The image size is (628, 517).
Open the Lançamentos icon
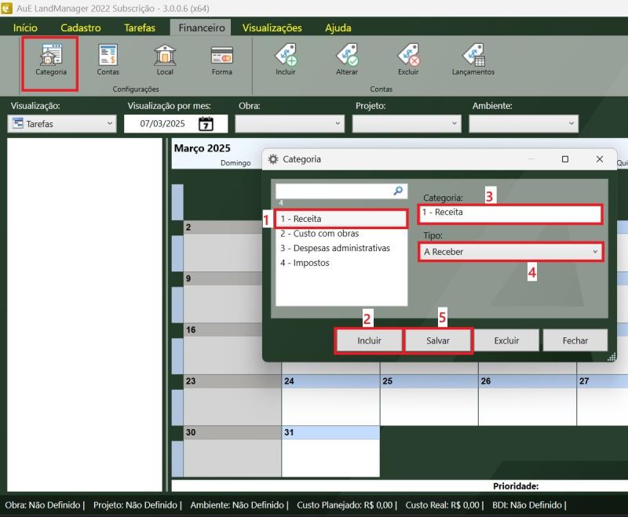pos(473,60)
